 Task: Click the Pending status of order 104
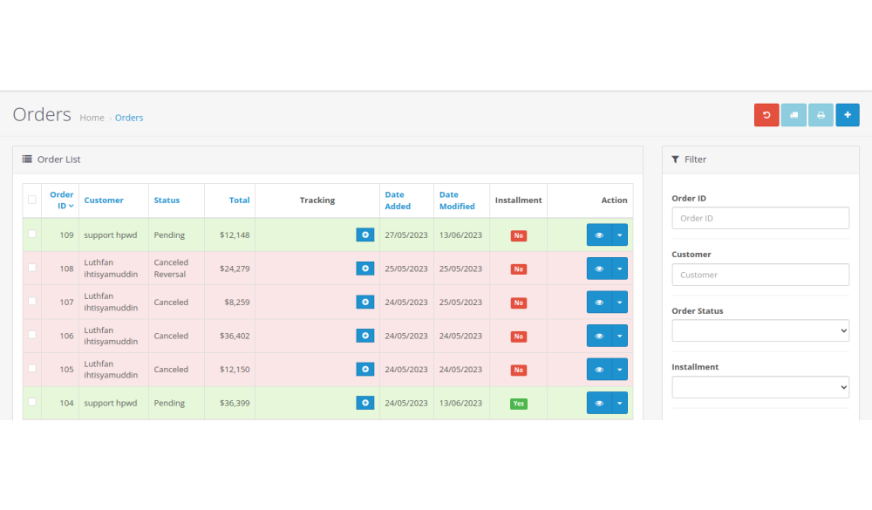point(170,404)
